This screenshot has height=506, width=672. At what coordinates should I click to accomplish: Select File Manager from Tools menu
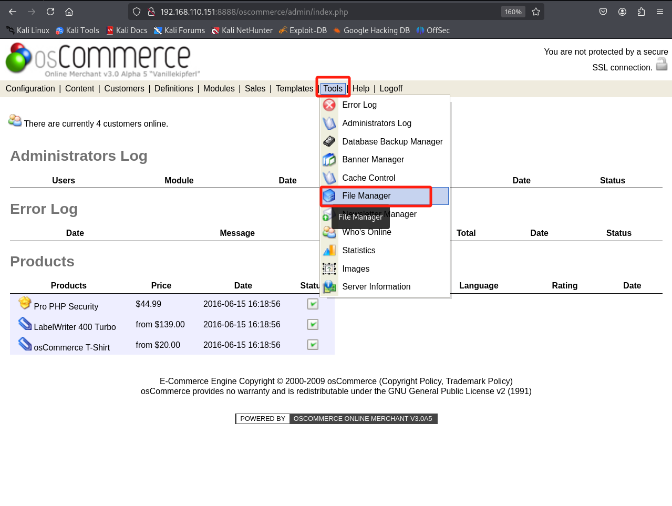(x=366, y=196)
